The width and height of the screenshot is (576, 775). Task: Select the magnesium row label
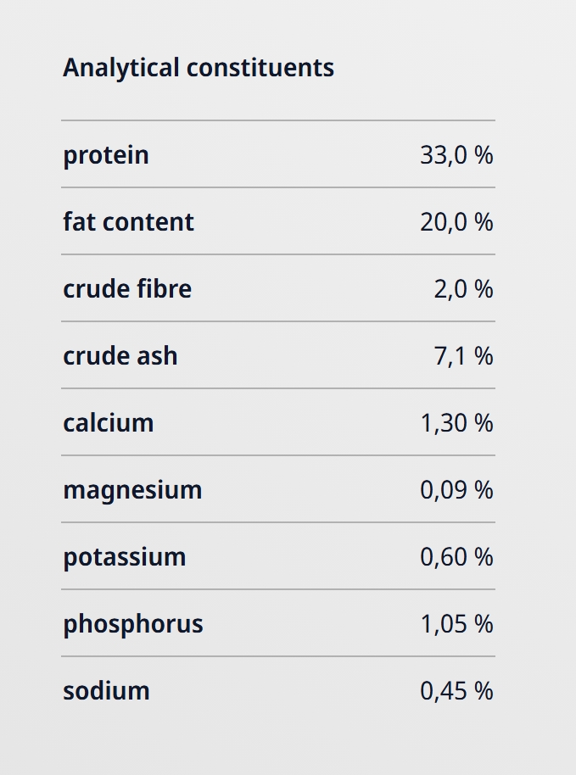pyautogui.click(x=132, y=490)
